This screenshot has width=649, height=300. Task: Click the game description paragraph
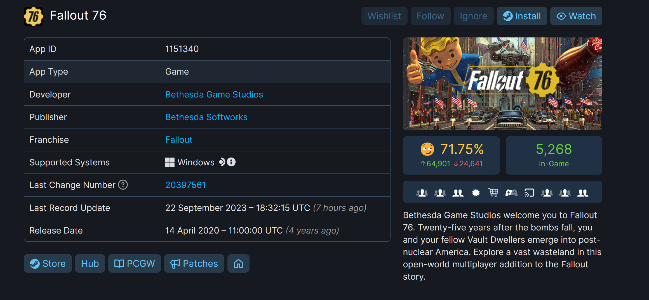pyautogui.click(x=502, y=246)
